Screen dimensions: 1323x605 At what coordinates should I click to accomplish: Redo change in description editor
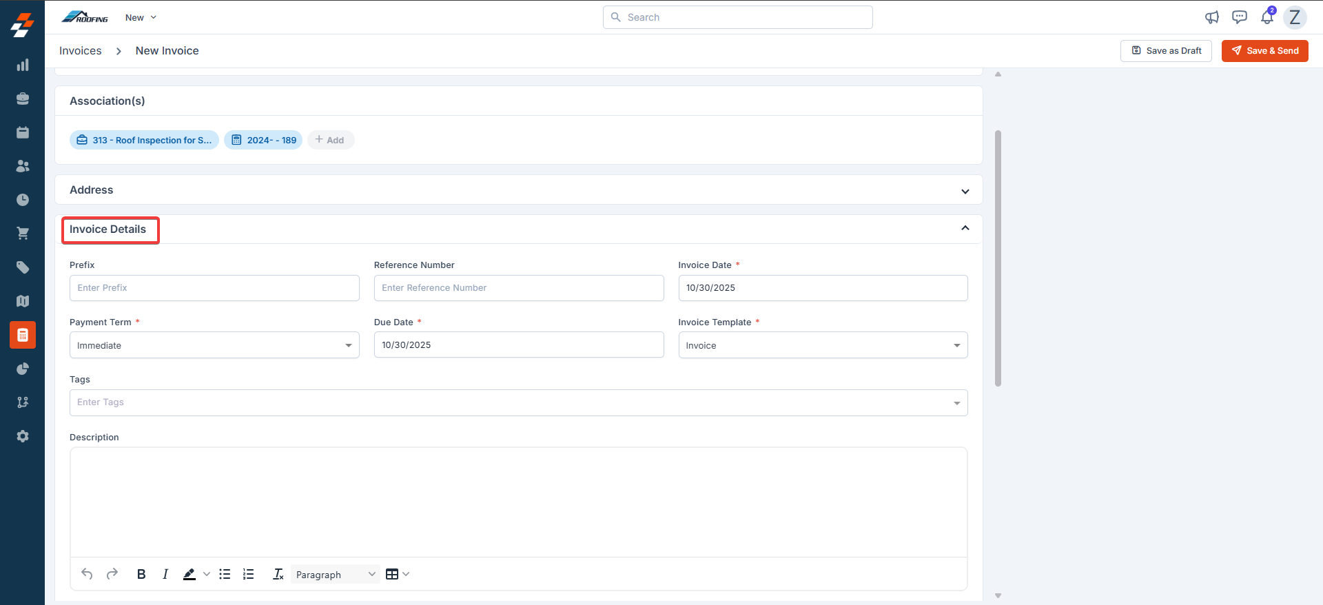(x=112, y=574)
